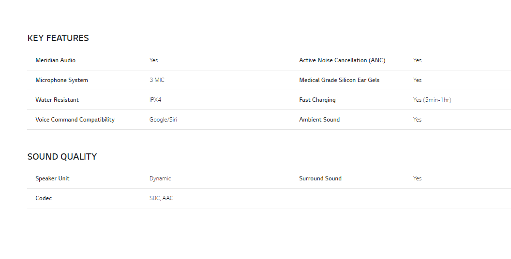511x259 pixels.
Task: Click the SBC, AAC codec value
Action: coord(161,198)
